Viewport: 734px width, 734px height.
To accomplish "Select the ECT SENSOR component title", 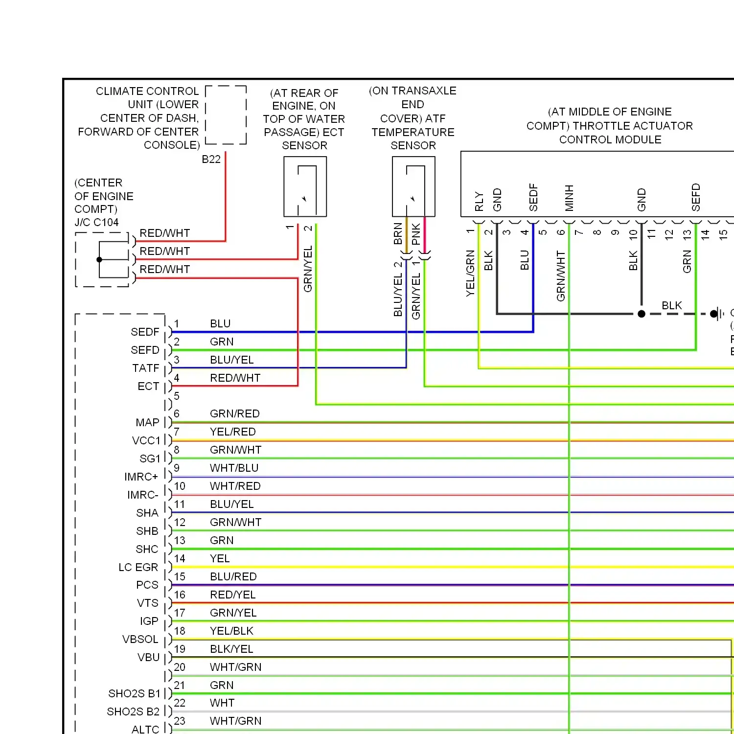I will (304, 119).
